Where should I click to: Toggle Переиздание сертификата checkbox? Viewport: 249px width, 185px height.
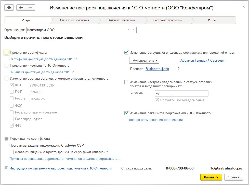pos(7,138)
